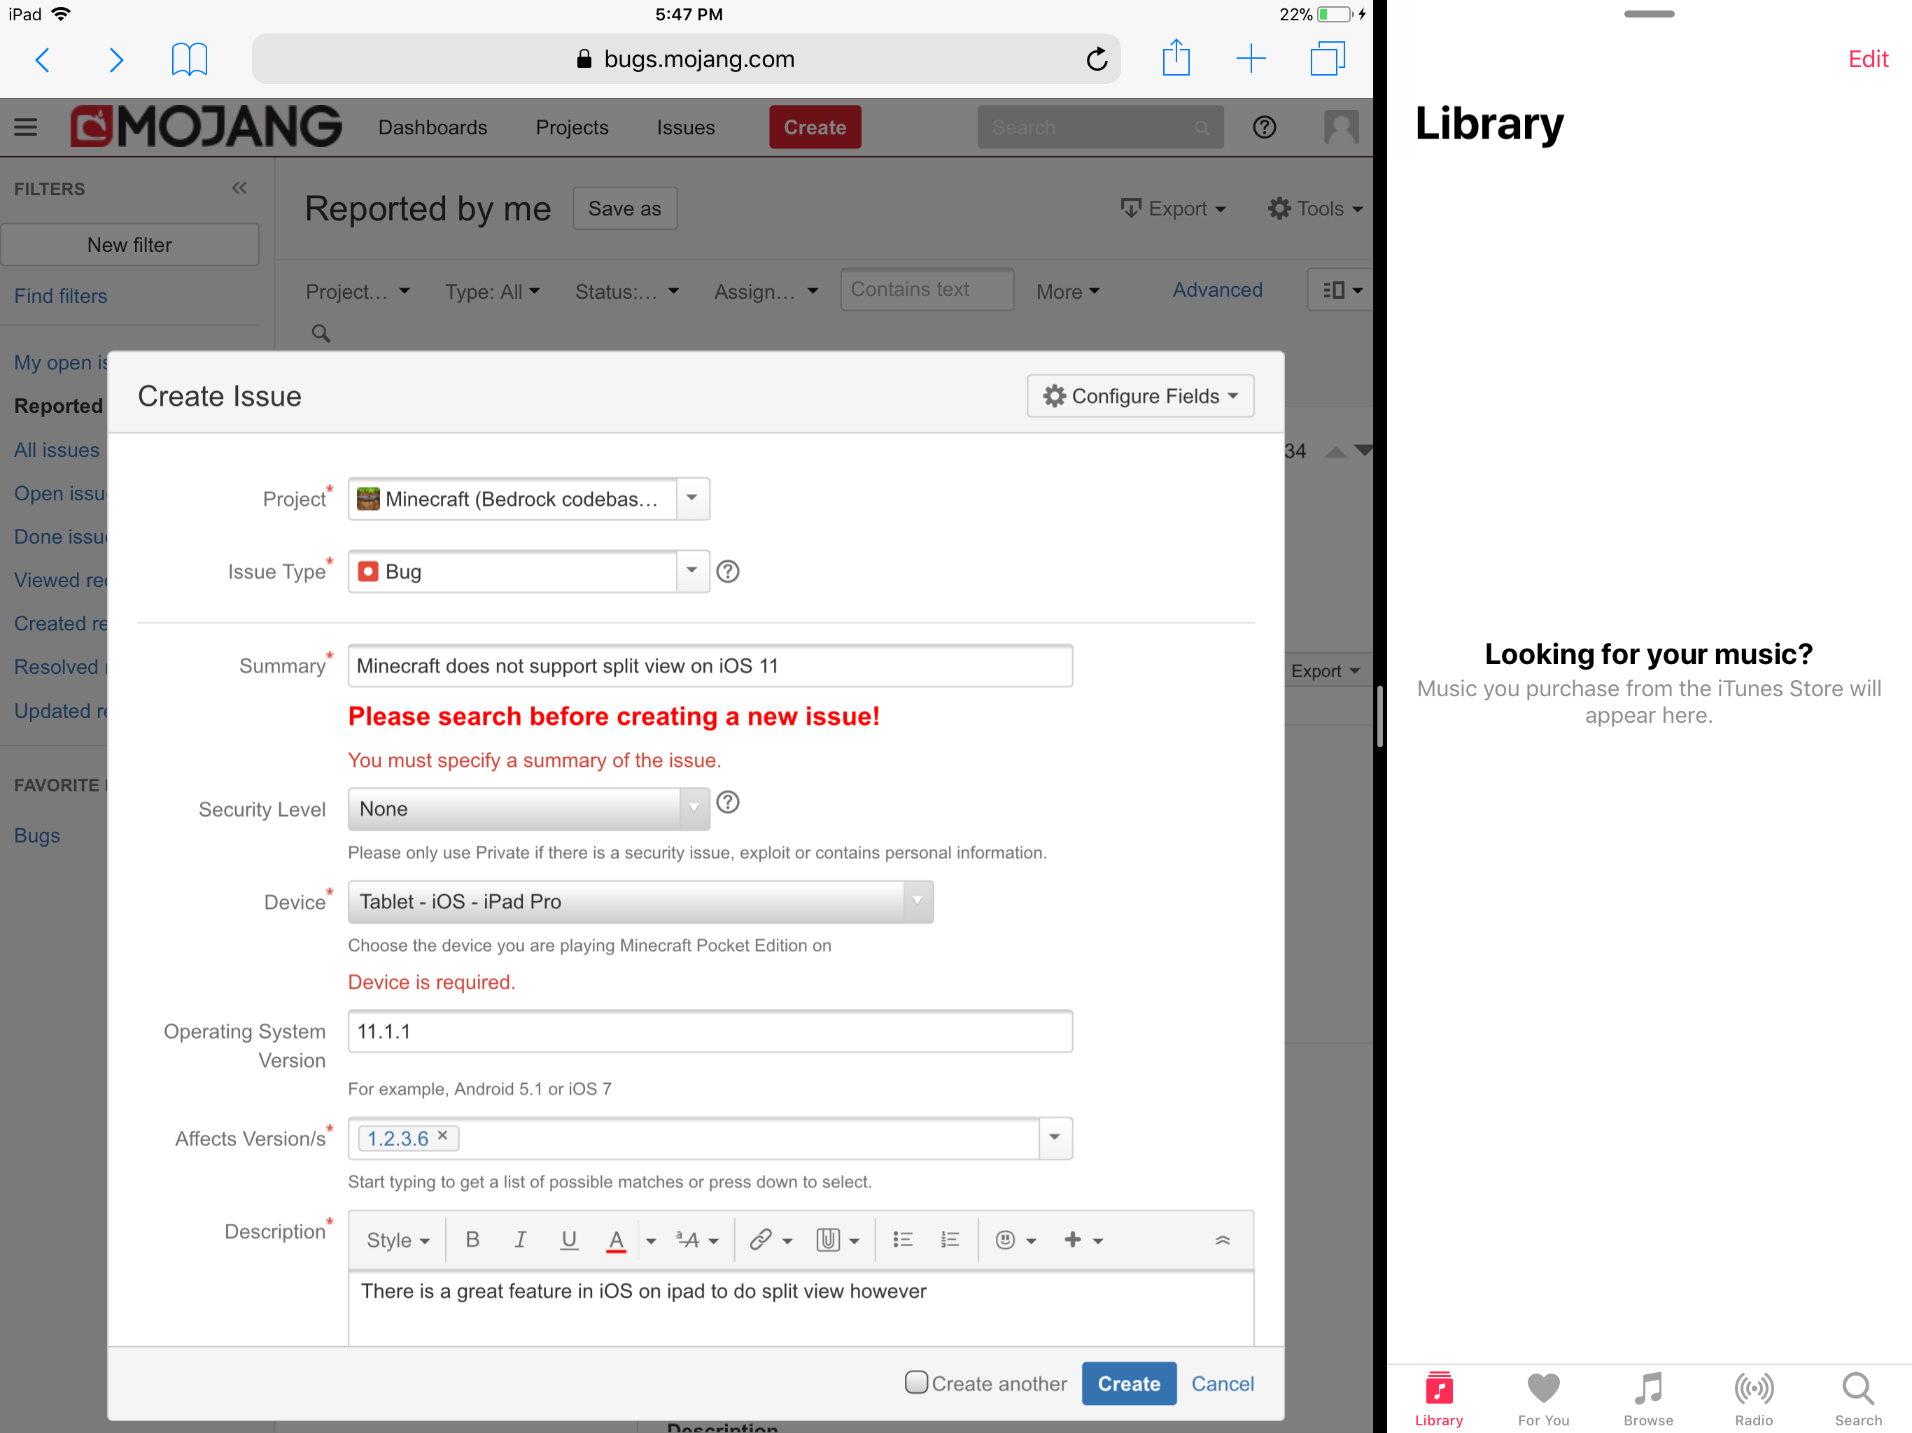Screen dimensions: 1912x1433
Task: Expand the Configure Fields dropdown
Action: pyautogui.click(x=1140, y=396)
